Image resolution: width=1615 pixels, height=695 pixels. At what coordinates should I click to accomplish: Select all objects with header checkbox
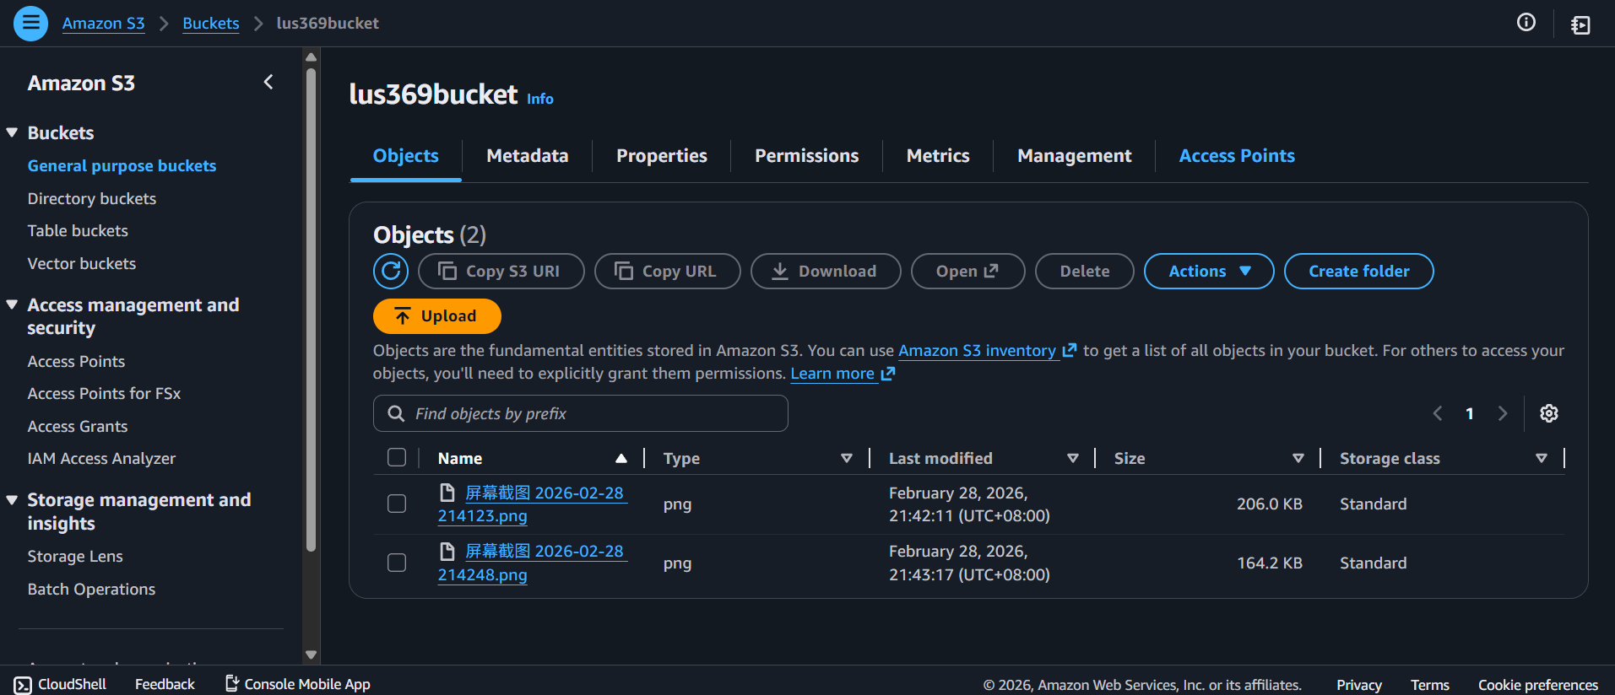[x=397, y=457]
